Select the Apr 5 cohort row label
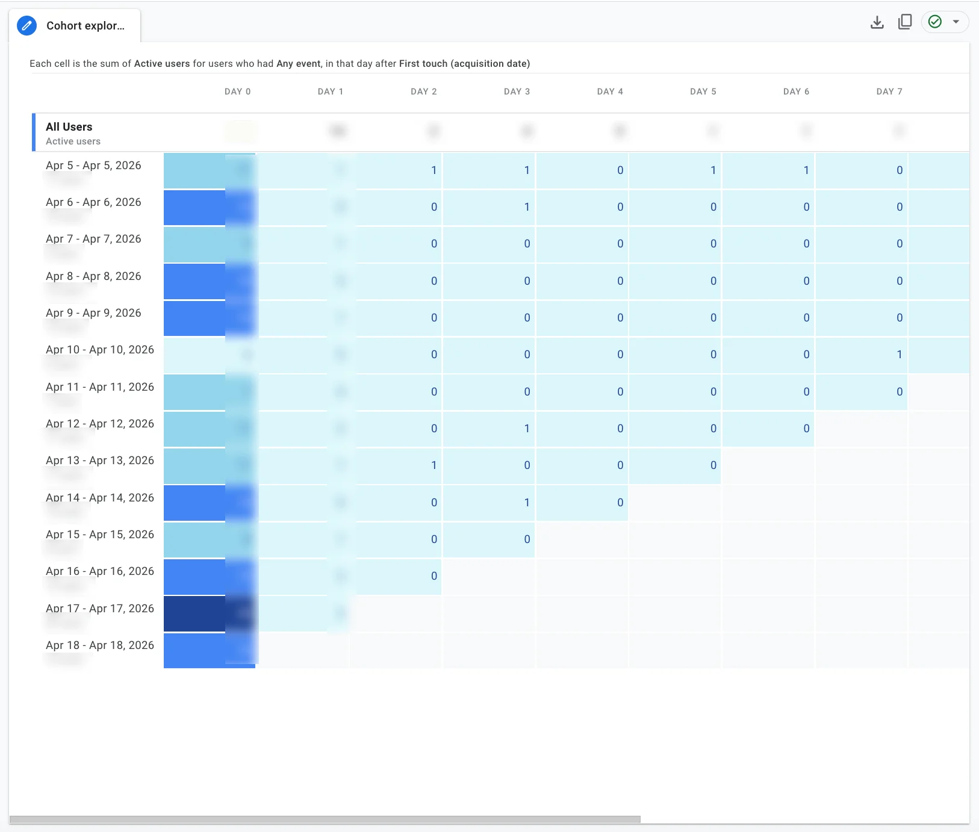 [x=93, y=165]
